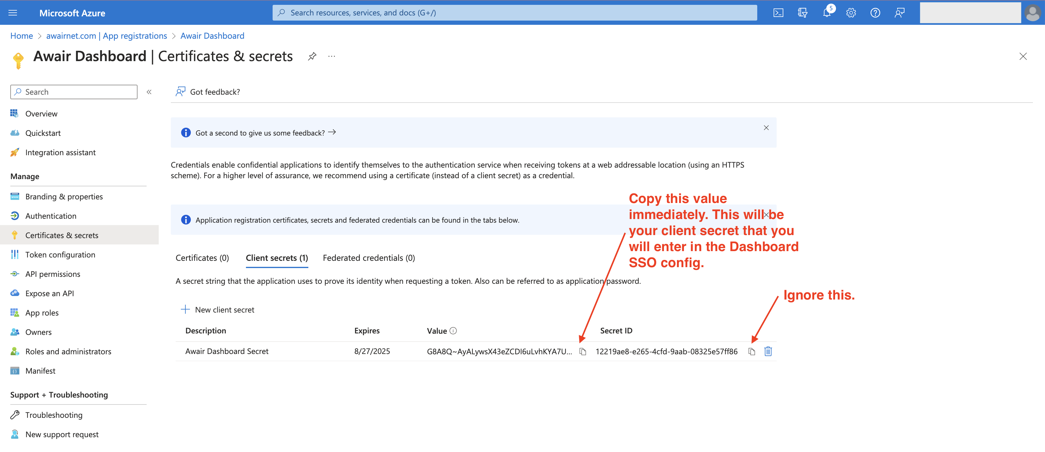Open the Manifest editor
This screenshot has width=1045, height=452.
[40, 372]
